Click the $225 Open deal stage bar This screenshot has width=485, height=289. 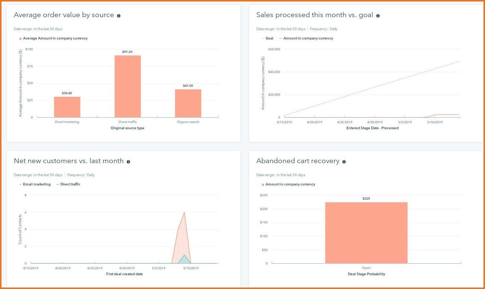pos(366,233)
